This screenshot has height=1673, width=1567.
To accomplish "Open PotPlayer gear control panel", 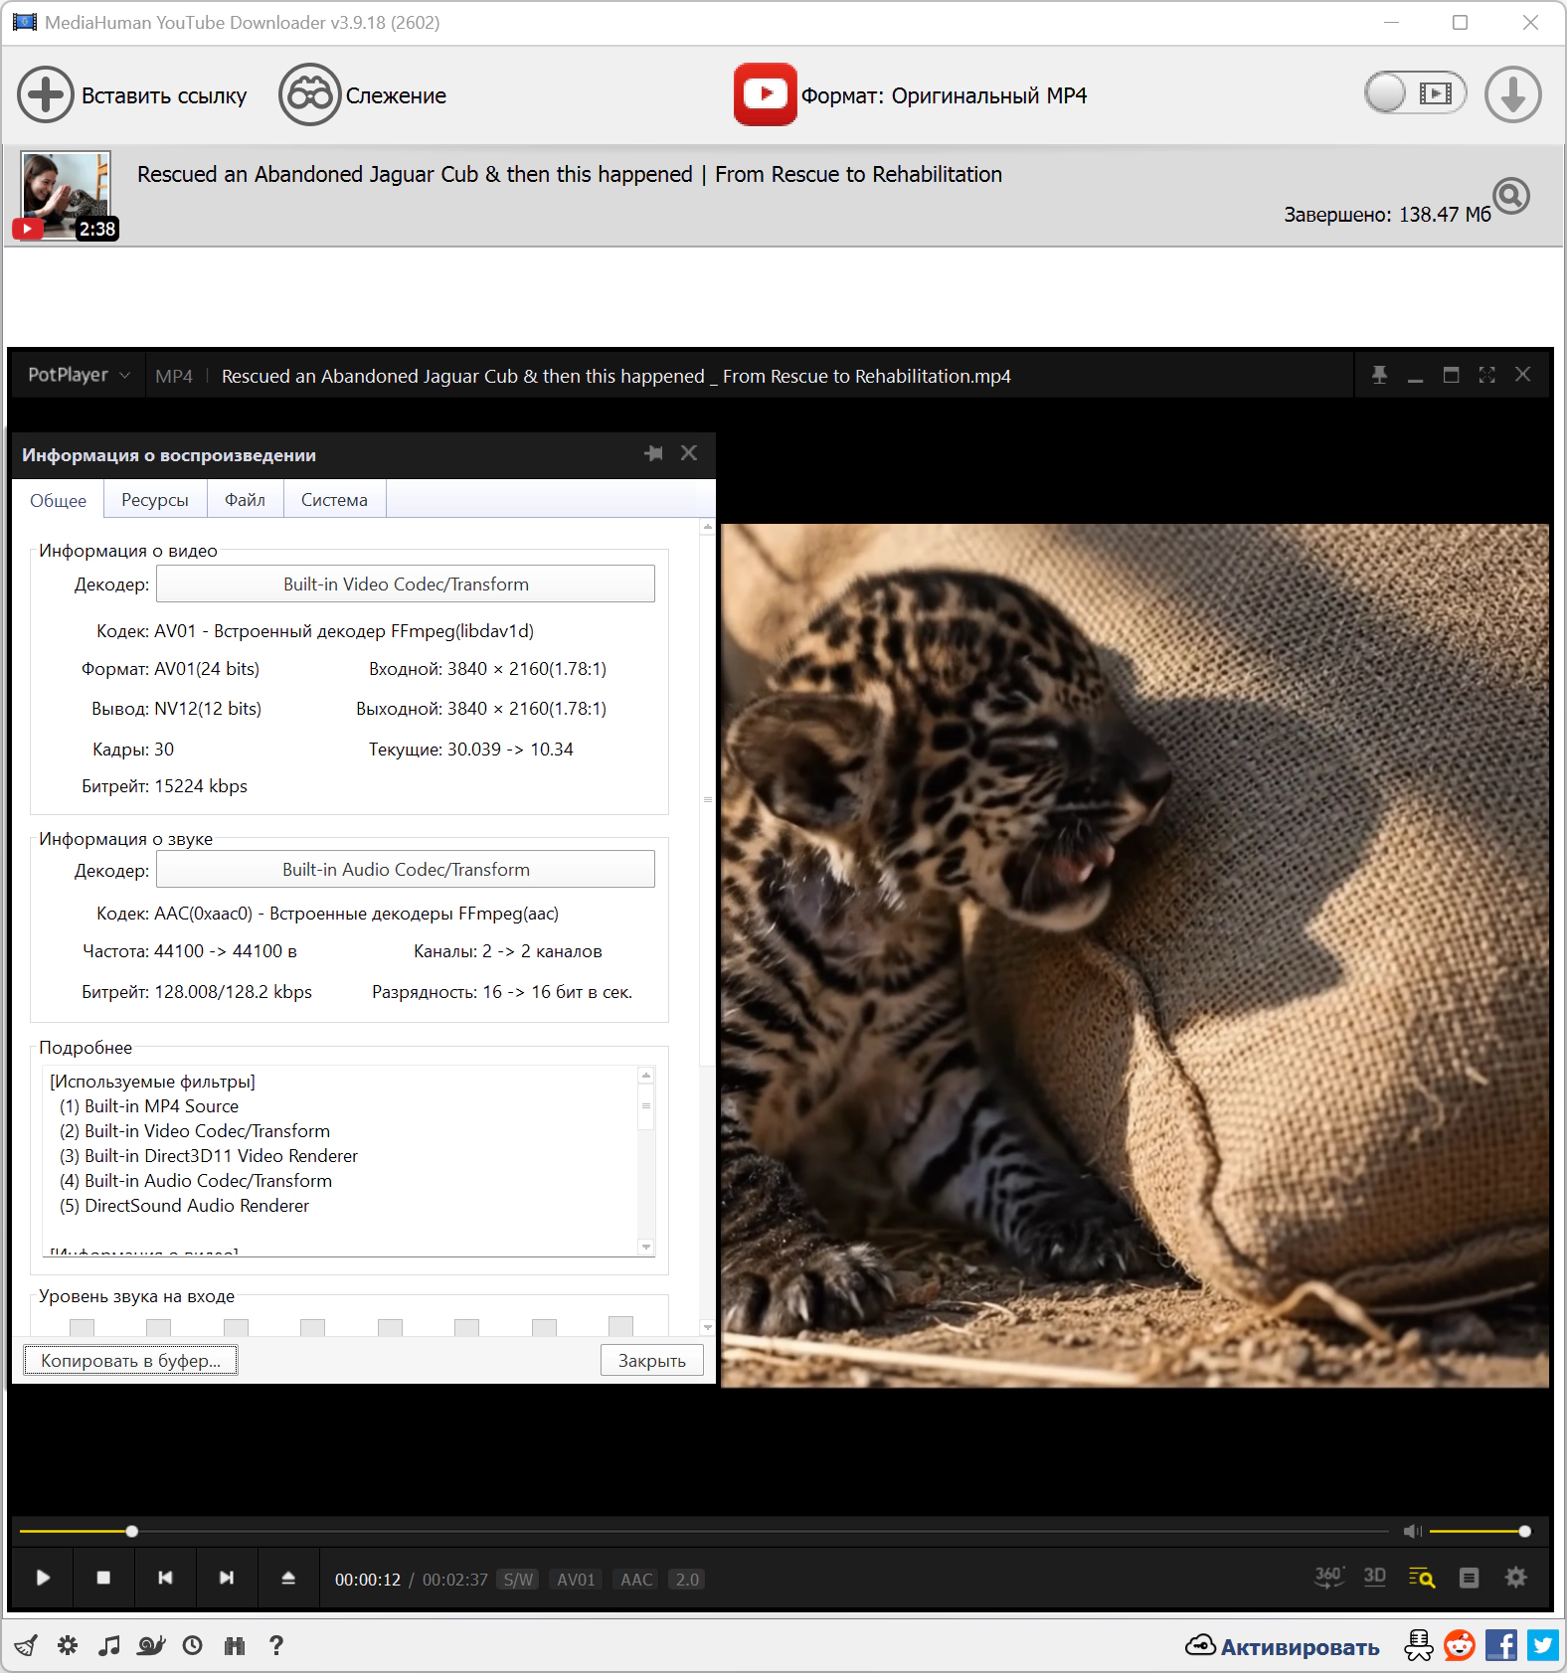I will click(1515, 1578).
